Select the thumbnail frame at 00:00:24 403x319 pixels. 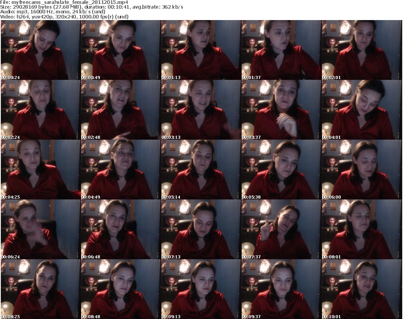[x=41, y=50]
